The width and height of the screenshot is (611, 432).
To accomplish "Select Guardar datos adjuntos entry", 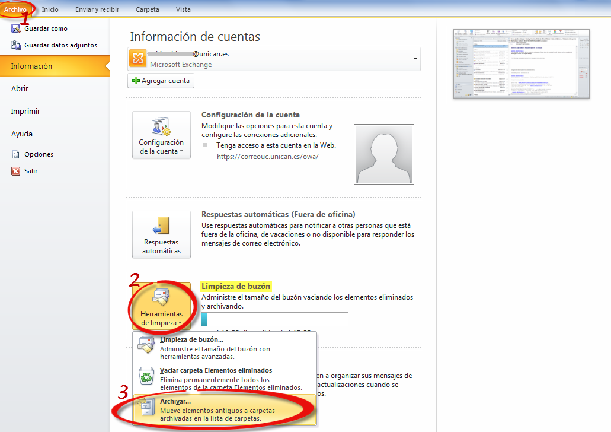I will coord(60,45).
